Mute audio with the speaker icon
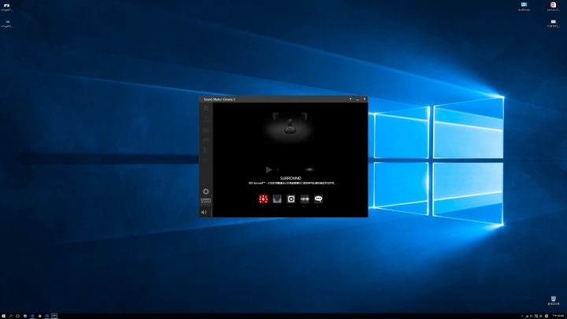 tap(204, 213)
